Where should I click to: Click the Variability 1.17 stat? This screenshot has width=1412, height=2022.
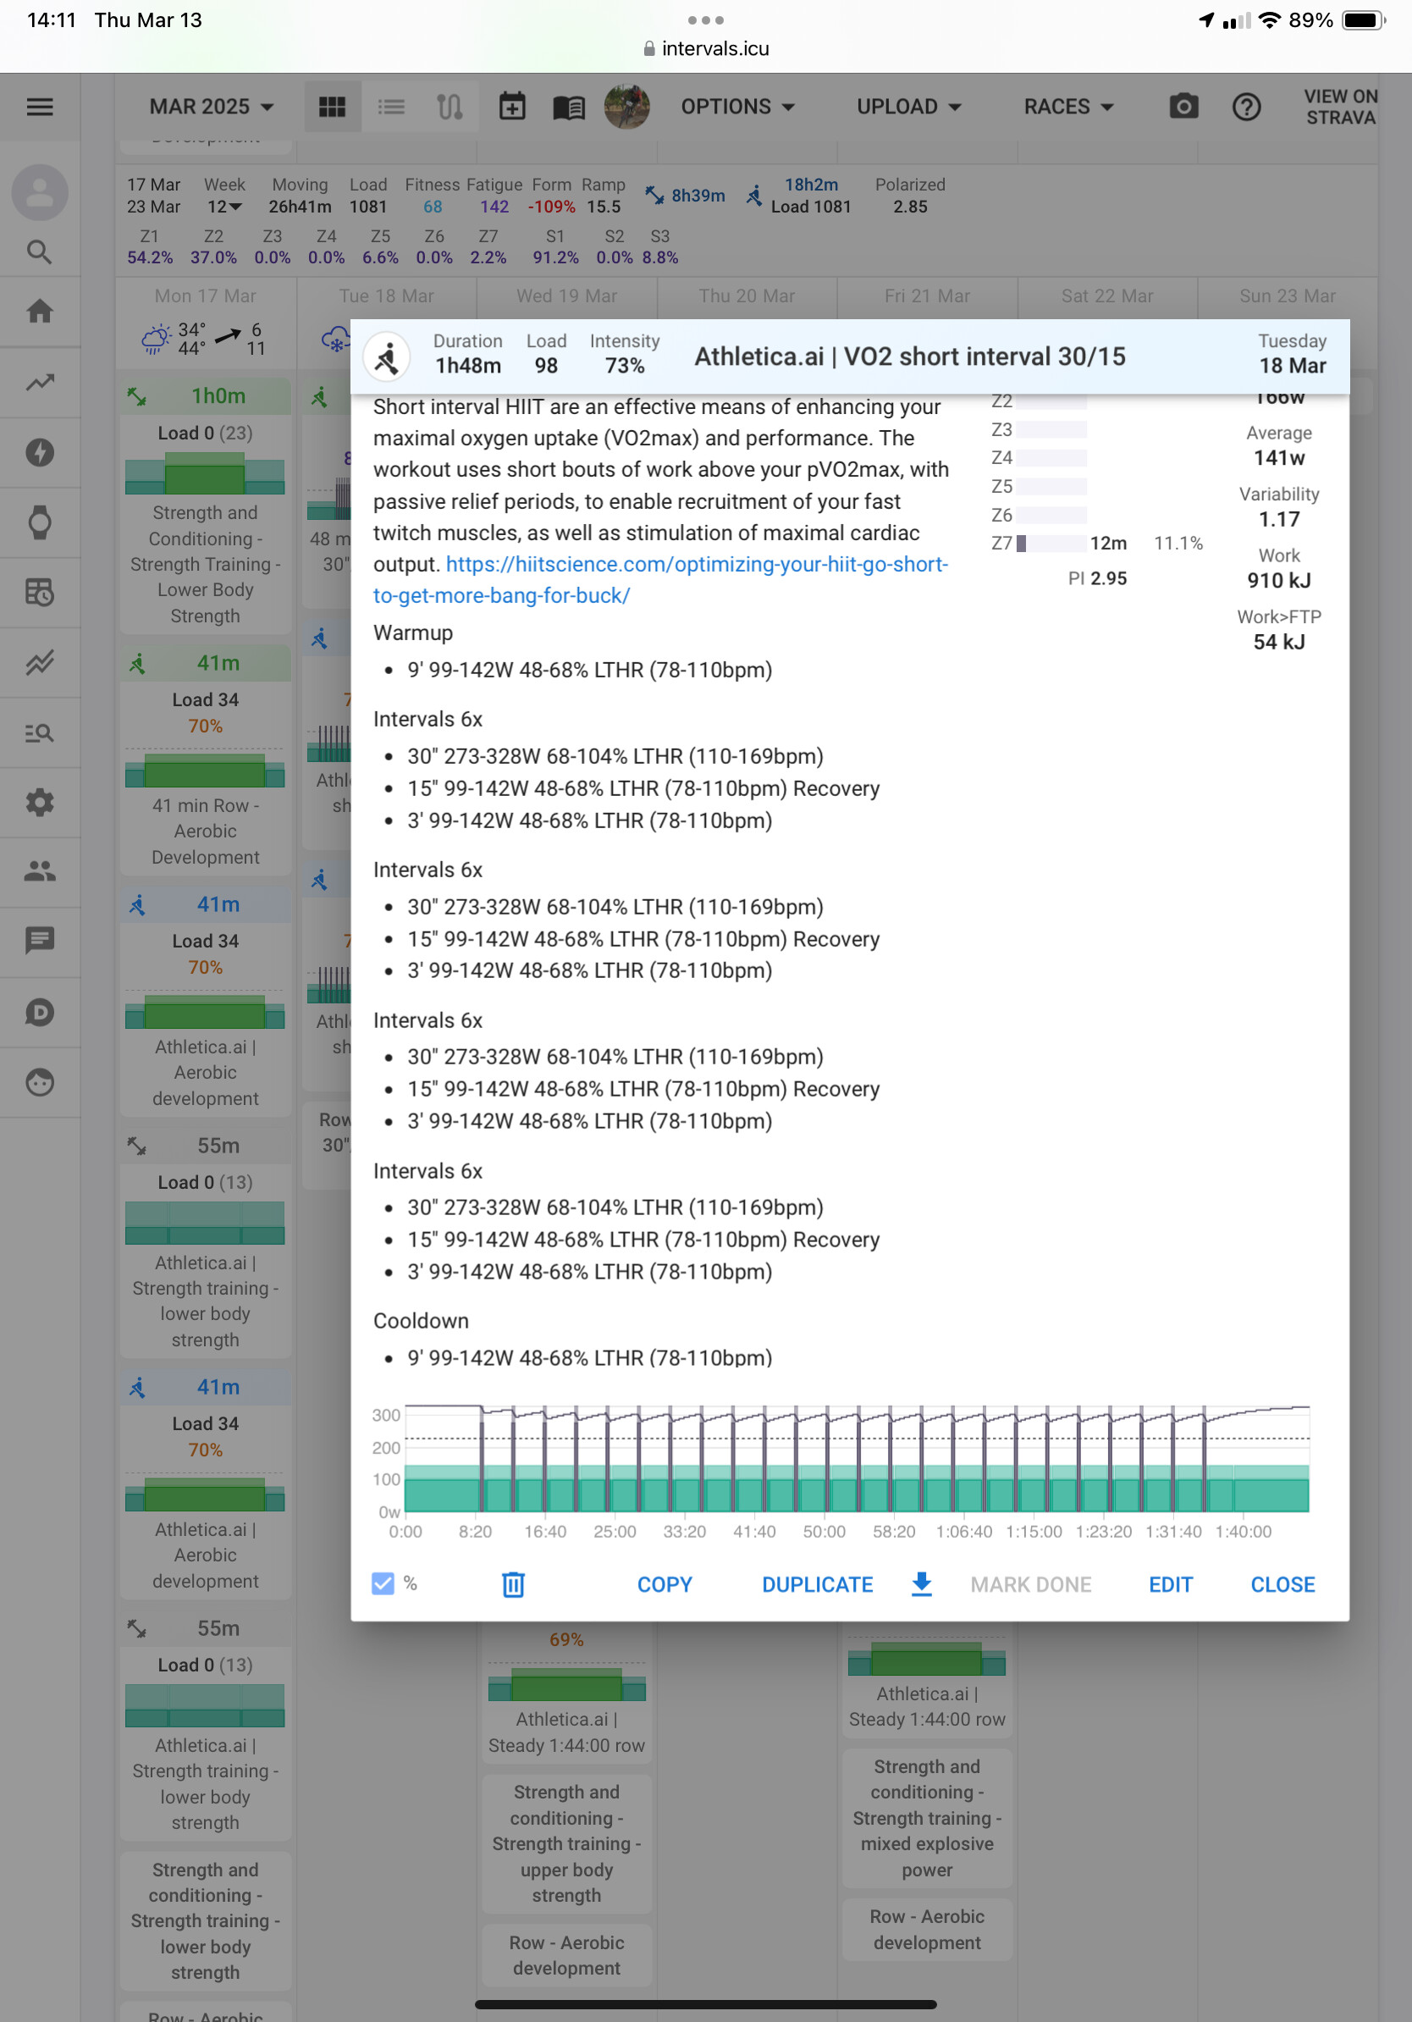click(x=1279, y=506)
